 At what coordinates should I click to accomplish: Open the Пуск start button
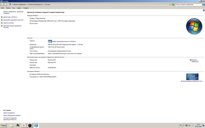3,125
